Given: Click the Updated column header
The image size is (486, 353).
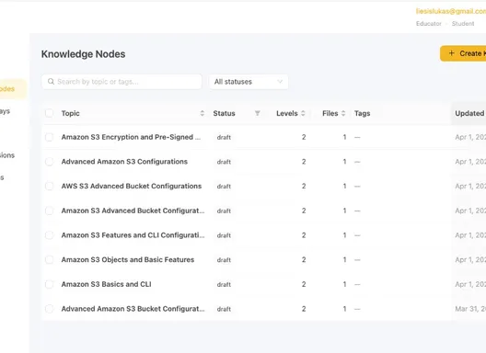Looking at the screenshot, I should 469,113.
